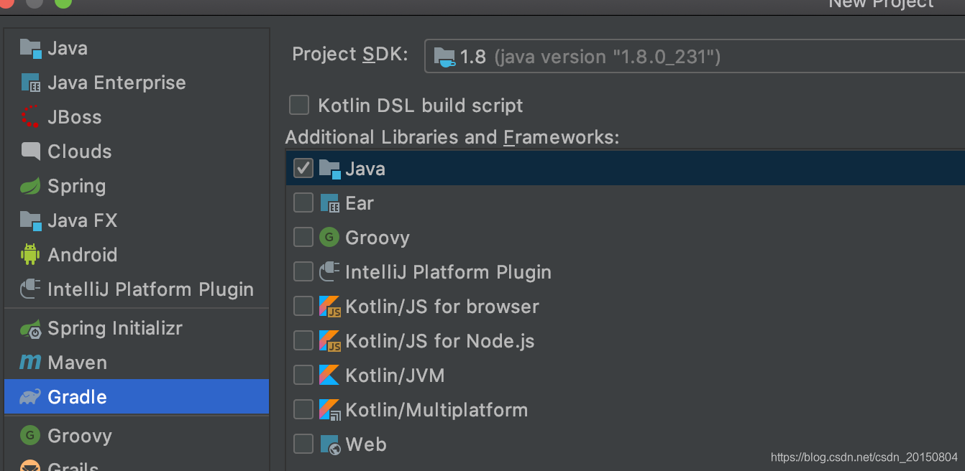965x471 pixels.
Task: Uncheck the Java framework checkbox
Action: (x=303, y=169)
